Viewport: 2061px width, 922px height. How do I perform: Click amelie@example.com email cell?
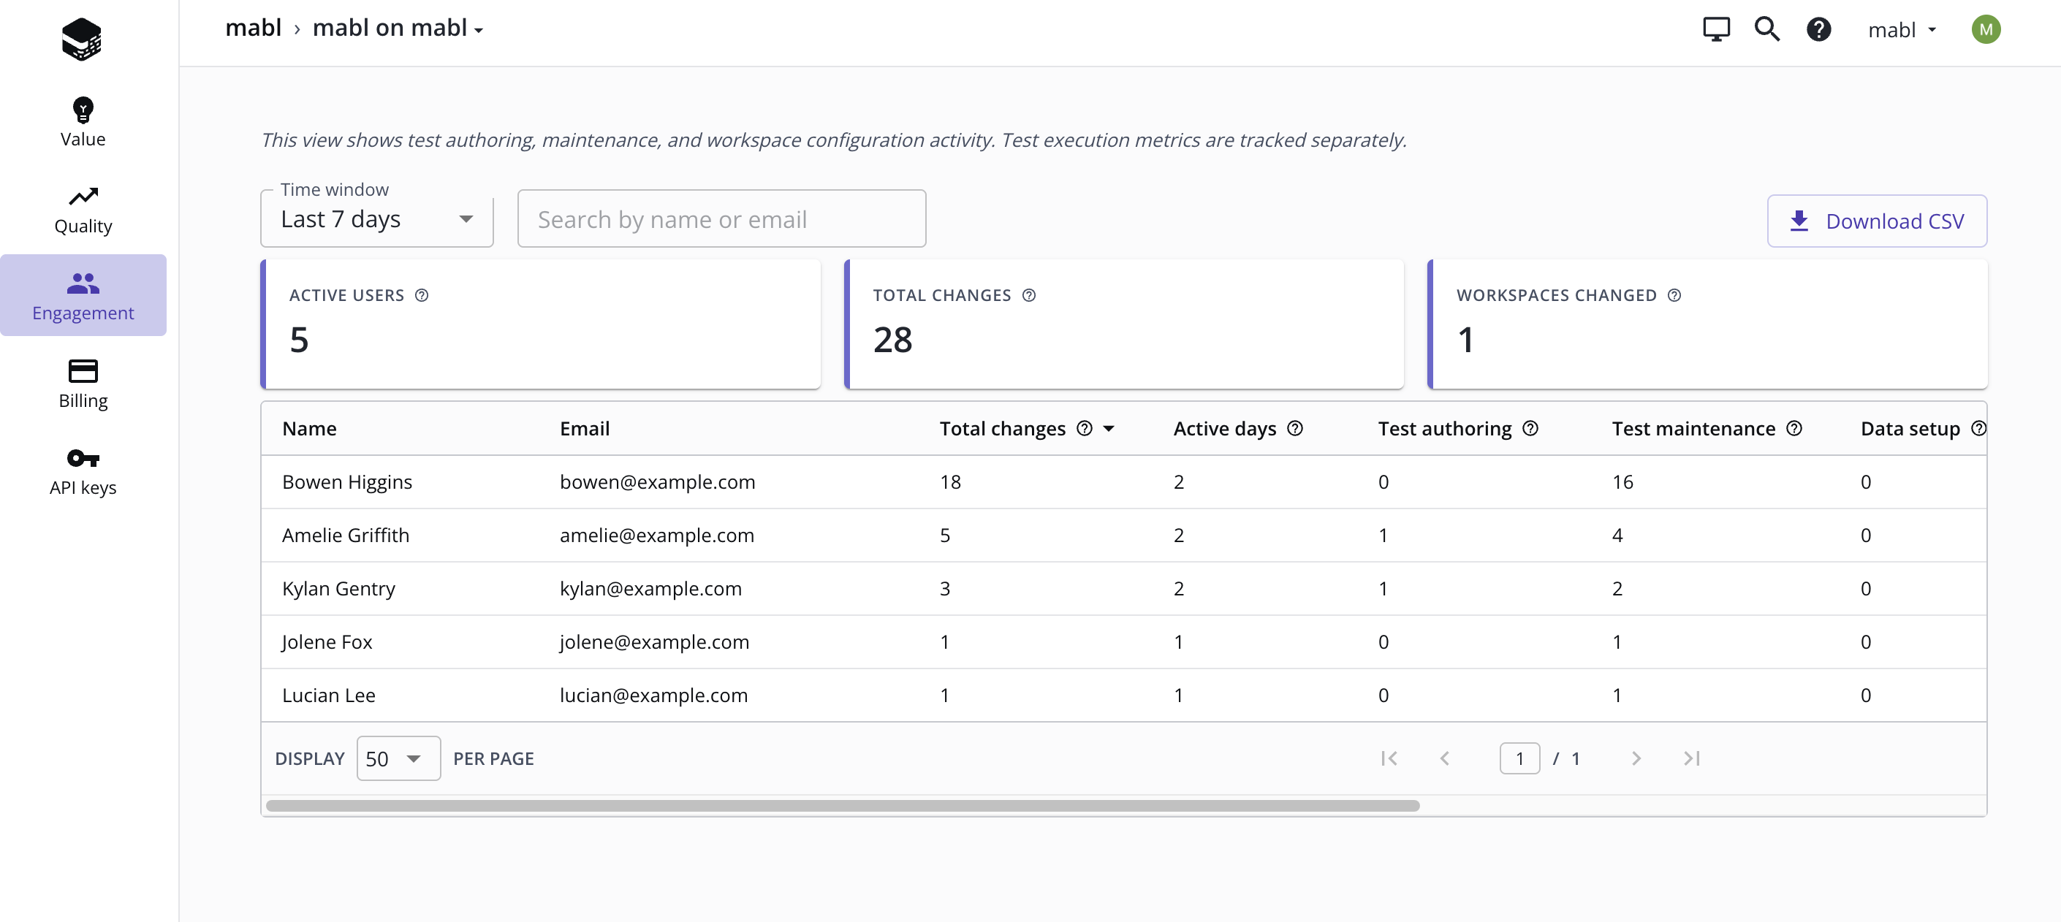[x=656, y=535]
